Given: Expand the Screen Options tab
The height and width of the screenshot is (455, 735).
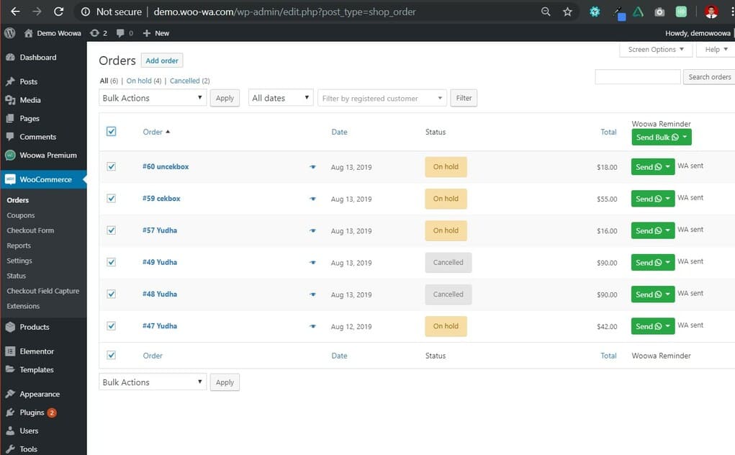Looking at the screenshot, I should (655, 50).
